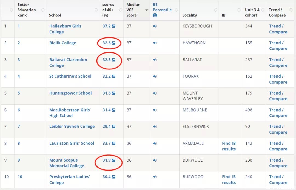Open Trend / Compare for Ballarat Clarendon College
This screenshot has height=190, width=296.
coord(278,63)
